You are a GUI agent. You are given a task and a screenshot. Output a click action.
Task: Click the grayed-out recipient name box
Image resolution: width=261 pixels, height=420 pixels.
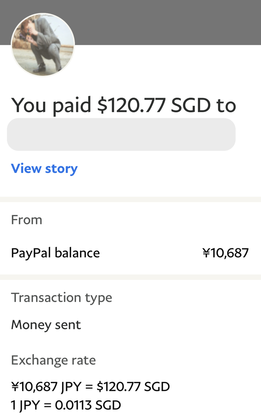[121, 134]
